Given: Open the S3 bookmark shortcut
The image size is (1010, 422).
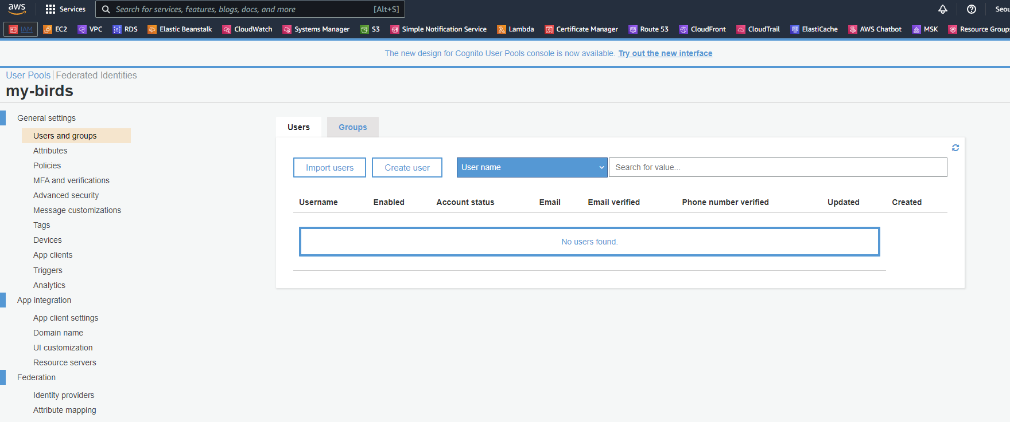Looking at the screenshot, I should pos(370,29).
